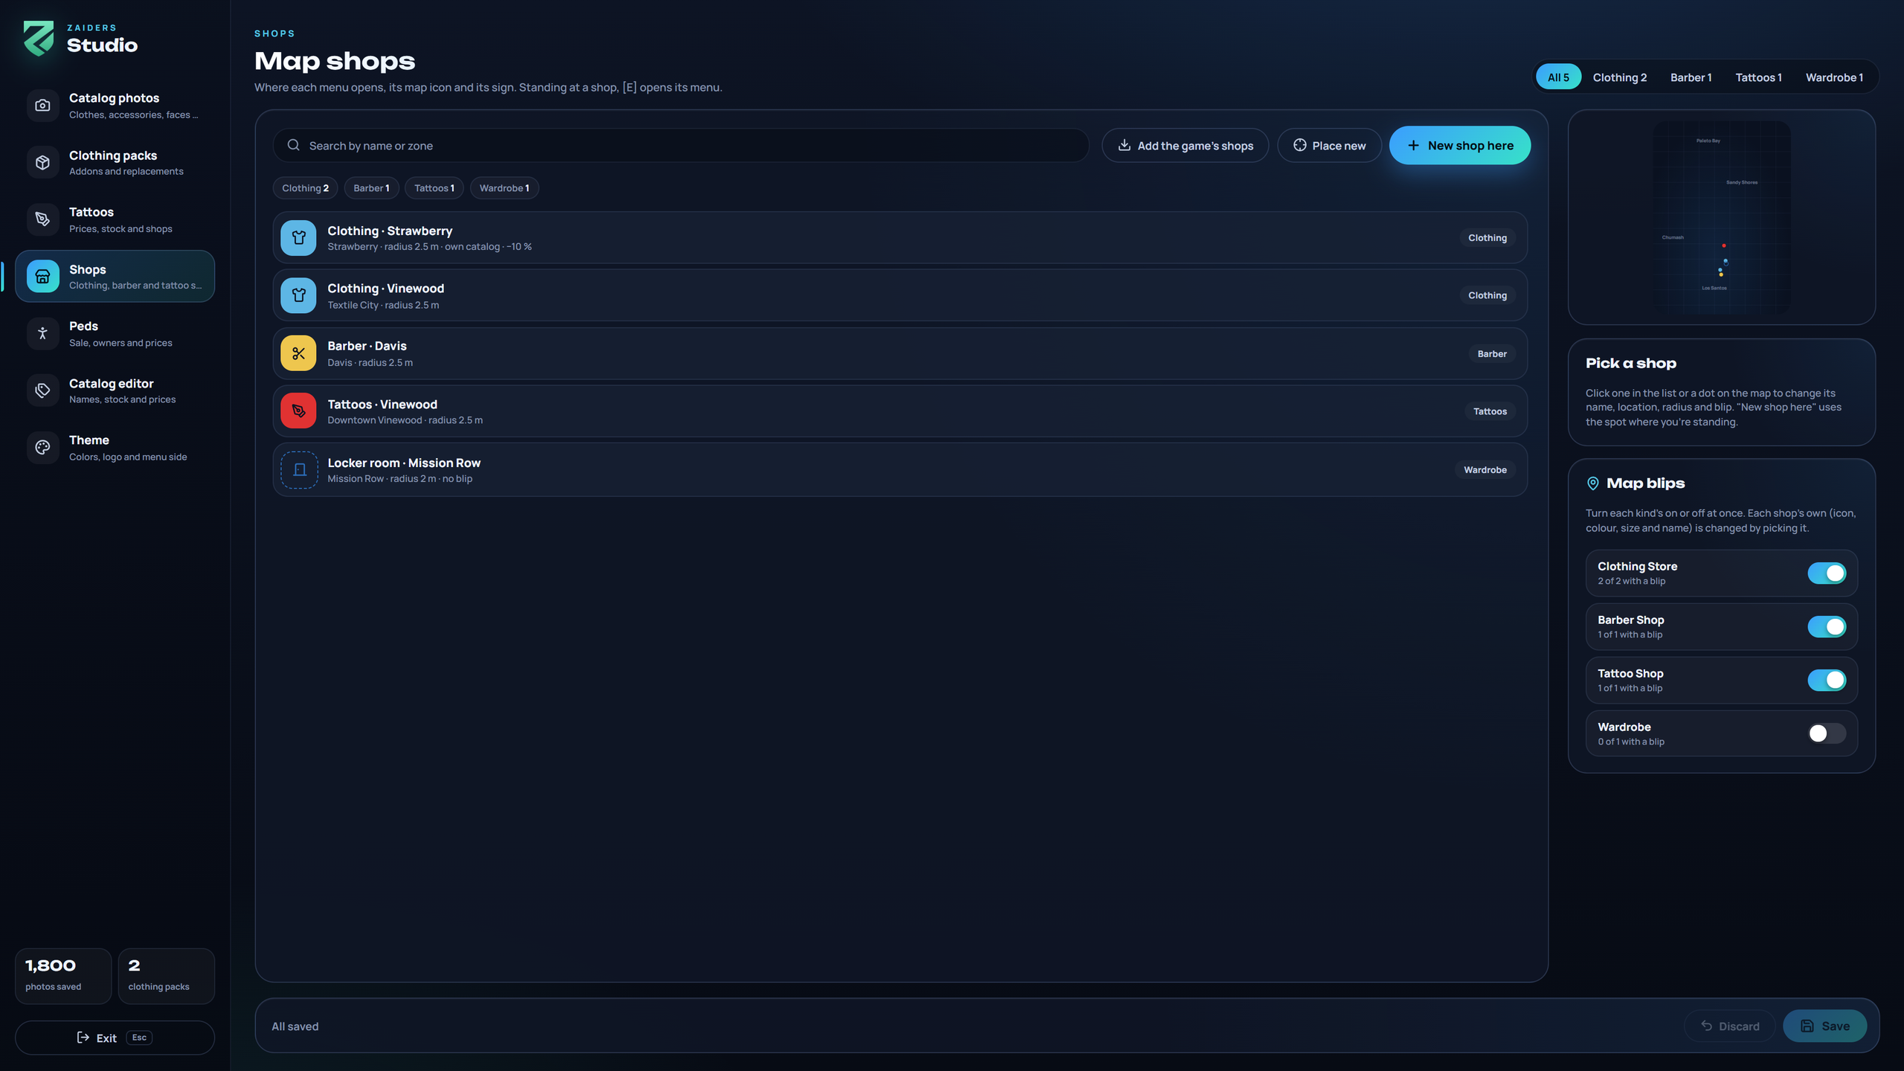Open Catalog photos camera icon
This screenshot has height=1071, width=1904.
pos(42,106)
